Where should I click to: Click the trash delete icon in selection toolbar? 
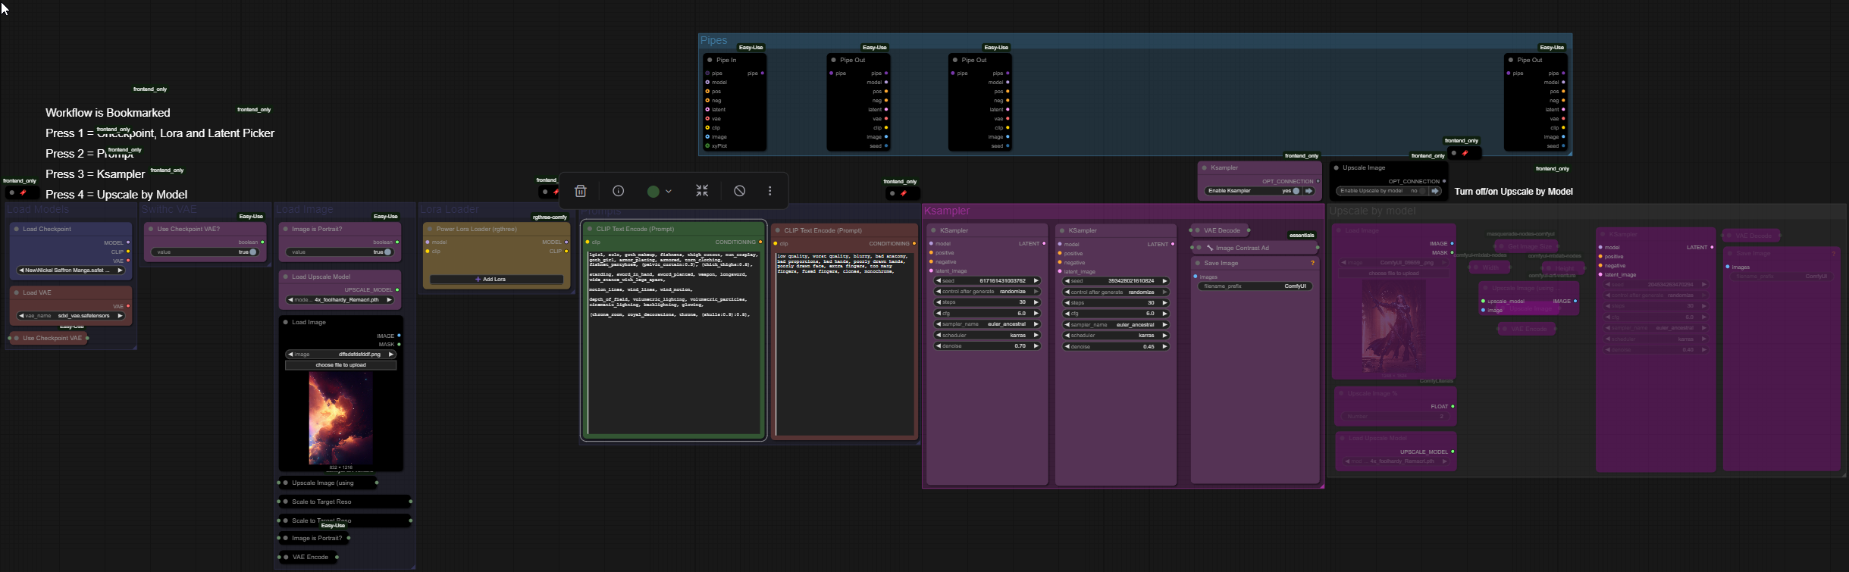pos(581,191)
